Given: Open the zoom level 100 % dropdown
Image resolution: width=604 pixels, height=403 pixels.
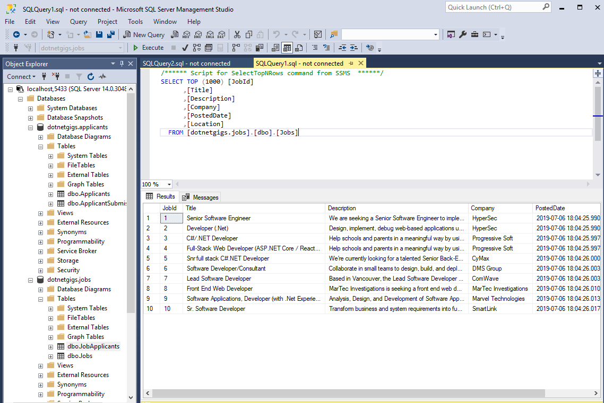Looking at the screenshot, I should (x=169, y=184).
